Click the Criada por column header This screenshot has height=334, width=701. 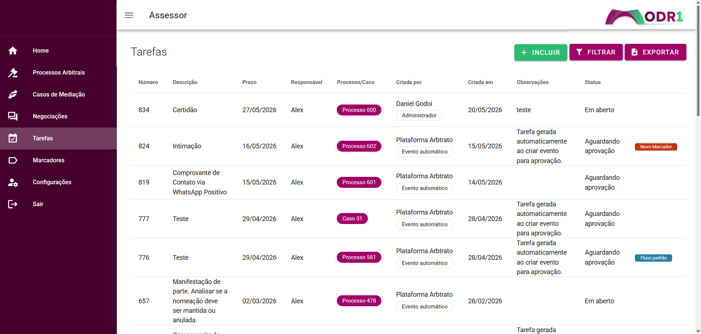(409, 82)
